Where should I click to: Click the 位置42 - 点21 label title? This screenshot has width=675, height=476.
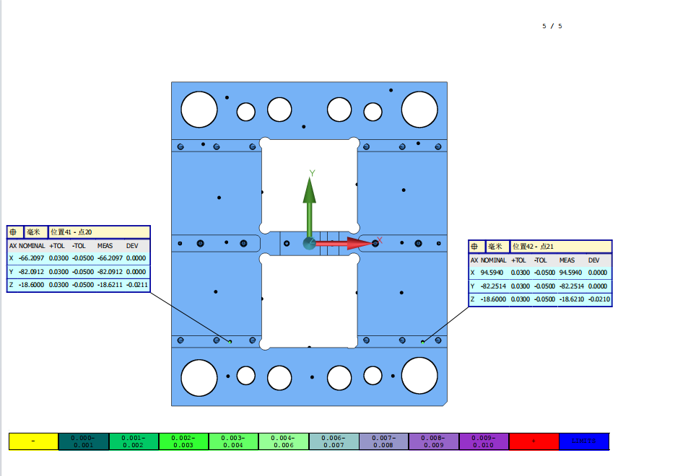click(533, 247)
